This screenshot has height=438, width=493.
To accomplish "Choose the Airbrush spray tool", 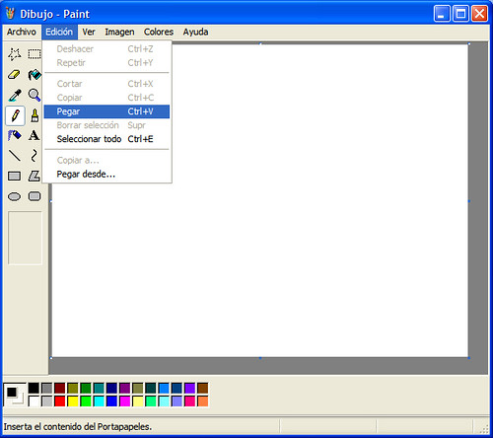I will pyautogui.click(x=15, y=135).
